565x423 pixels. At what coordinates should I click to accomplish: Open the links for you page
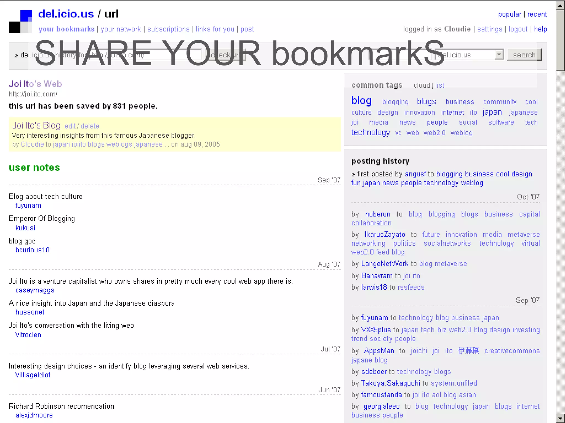click(215, 29)
